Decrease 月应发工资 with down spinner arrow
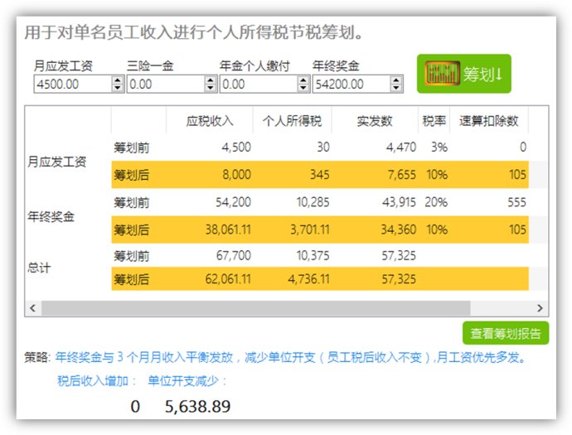Screen dimensions: 572x435 click(118, 88)
